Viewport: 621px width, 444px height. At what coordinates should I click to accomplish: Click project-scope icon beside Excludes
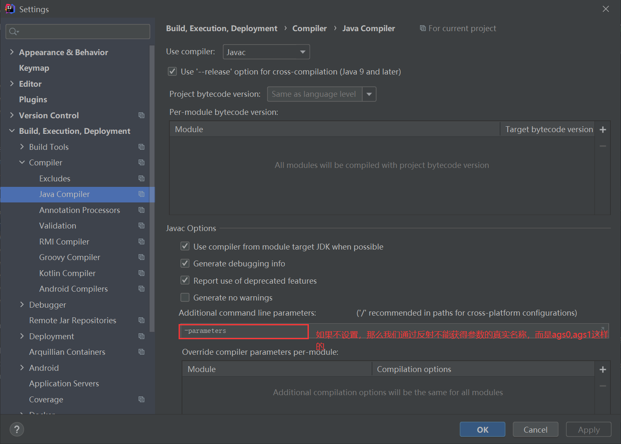[142, 178]
